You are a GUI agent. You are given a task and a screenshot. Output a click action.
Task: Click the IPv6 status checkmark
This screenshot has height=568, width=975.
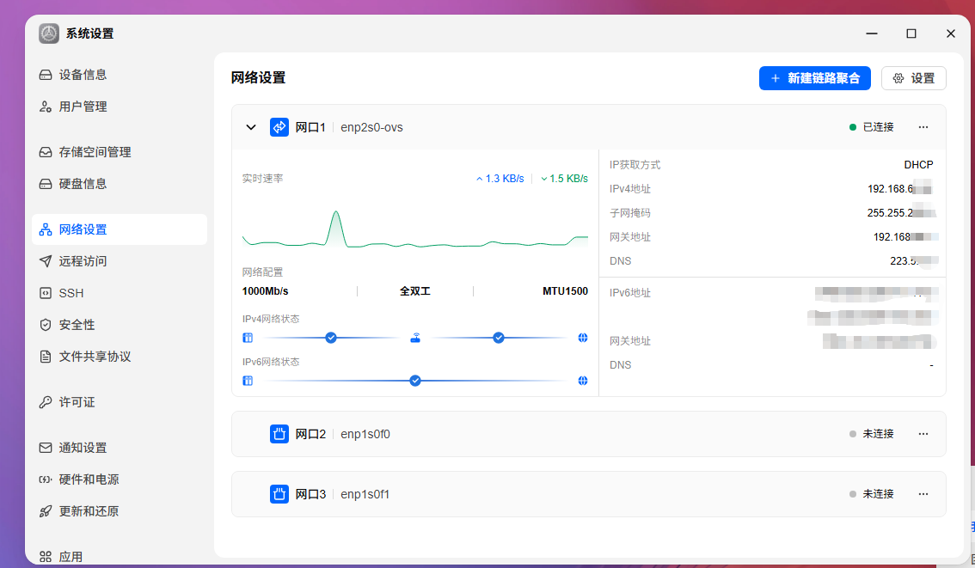(415, 381)
